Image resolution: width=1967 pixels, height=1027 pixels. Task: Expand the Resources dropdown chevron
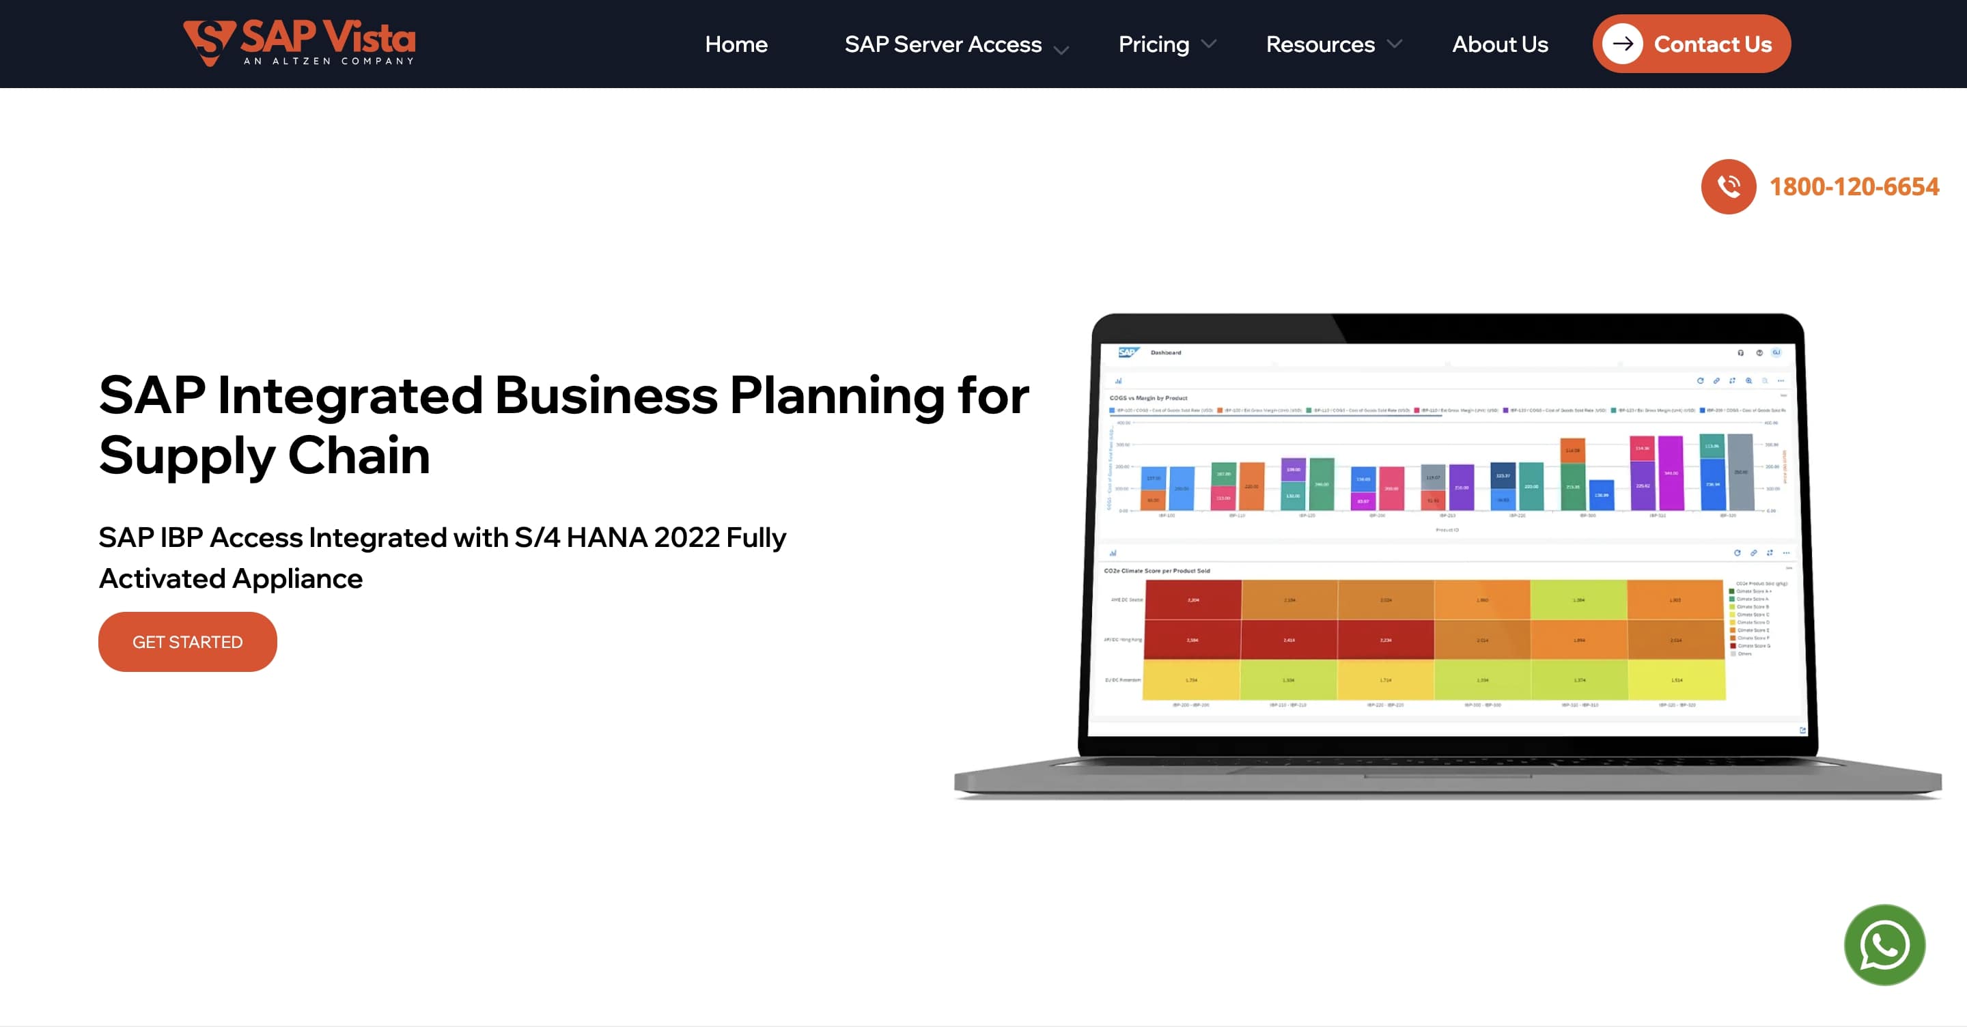[x=1393, y=44]
